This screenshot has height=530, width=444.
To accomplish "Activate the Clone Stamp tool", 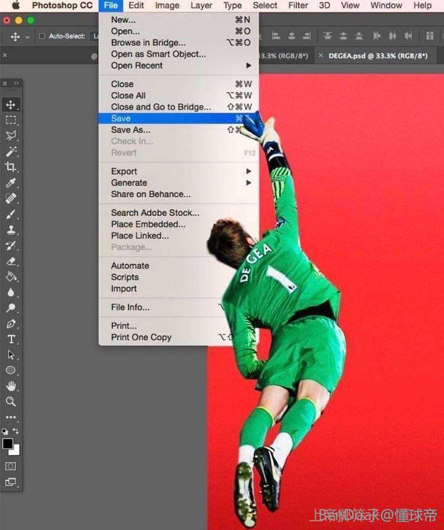I will [10, 230].
